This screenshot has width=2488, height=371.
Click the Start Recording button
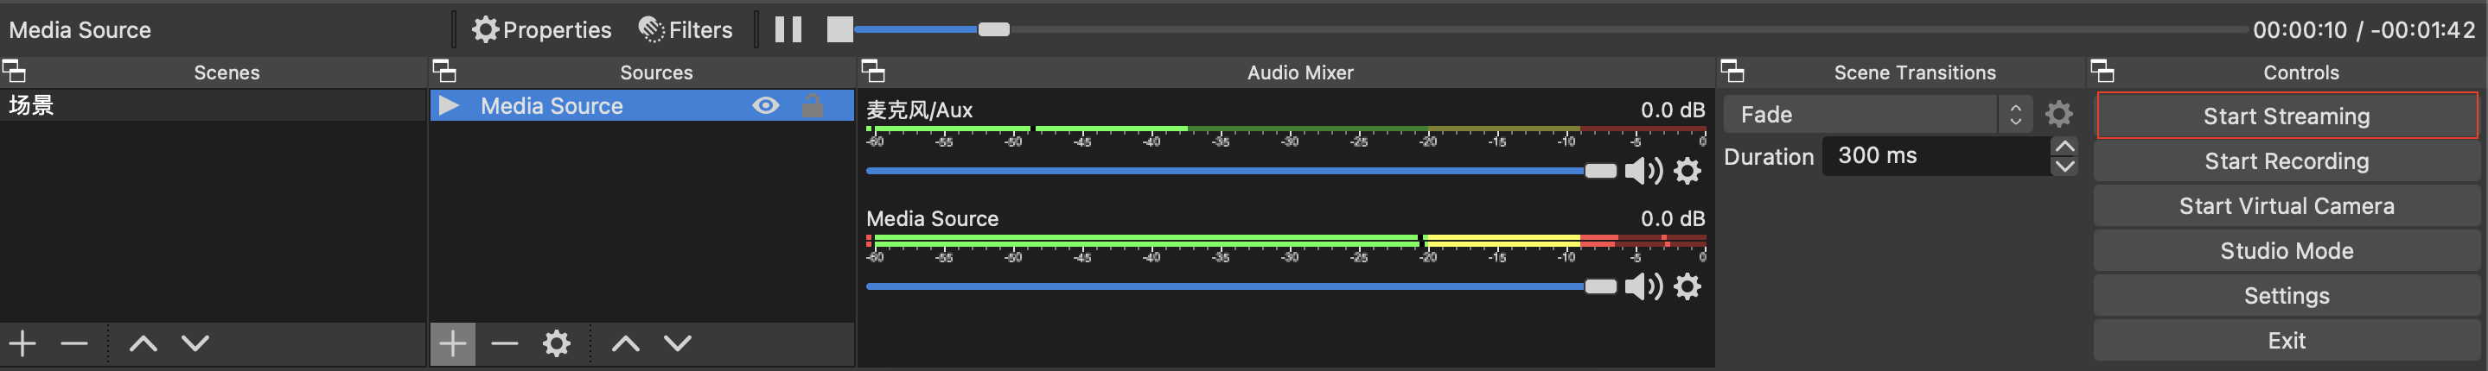coord(2286,161)
